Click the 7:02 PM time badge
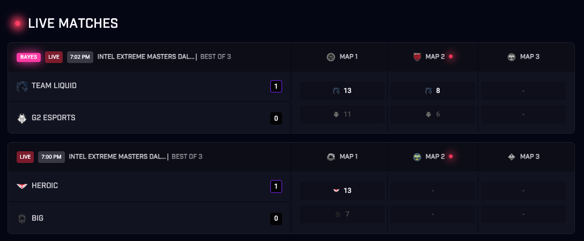Viewport: 584px width, 241px height. click(x=80, y=57)
